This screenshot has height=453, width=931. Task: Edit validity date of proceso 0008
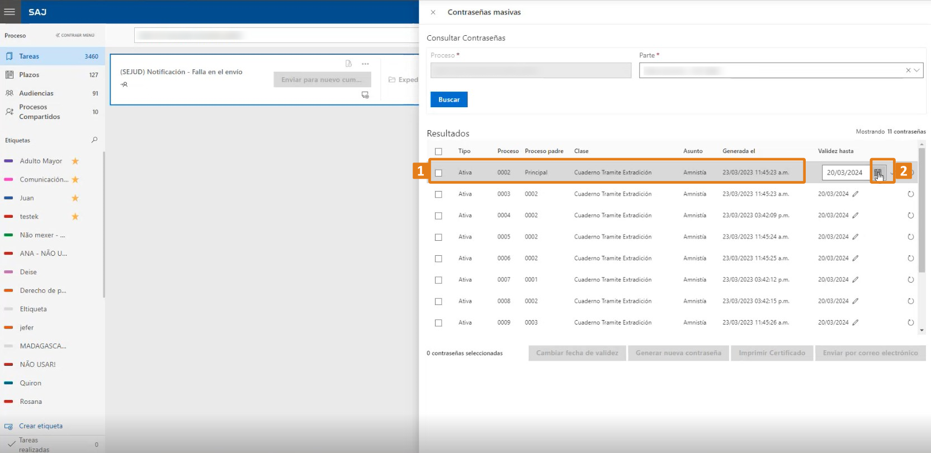click(x=856, y=301)
